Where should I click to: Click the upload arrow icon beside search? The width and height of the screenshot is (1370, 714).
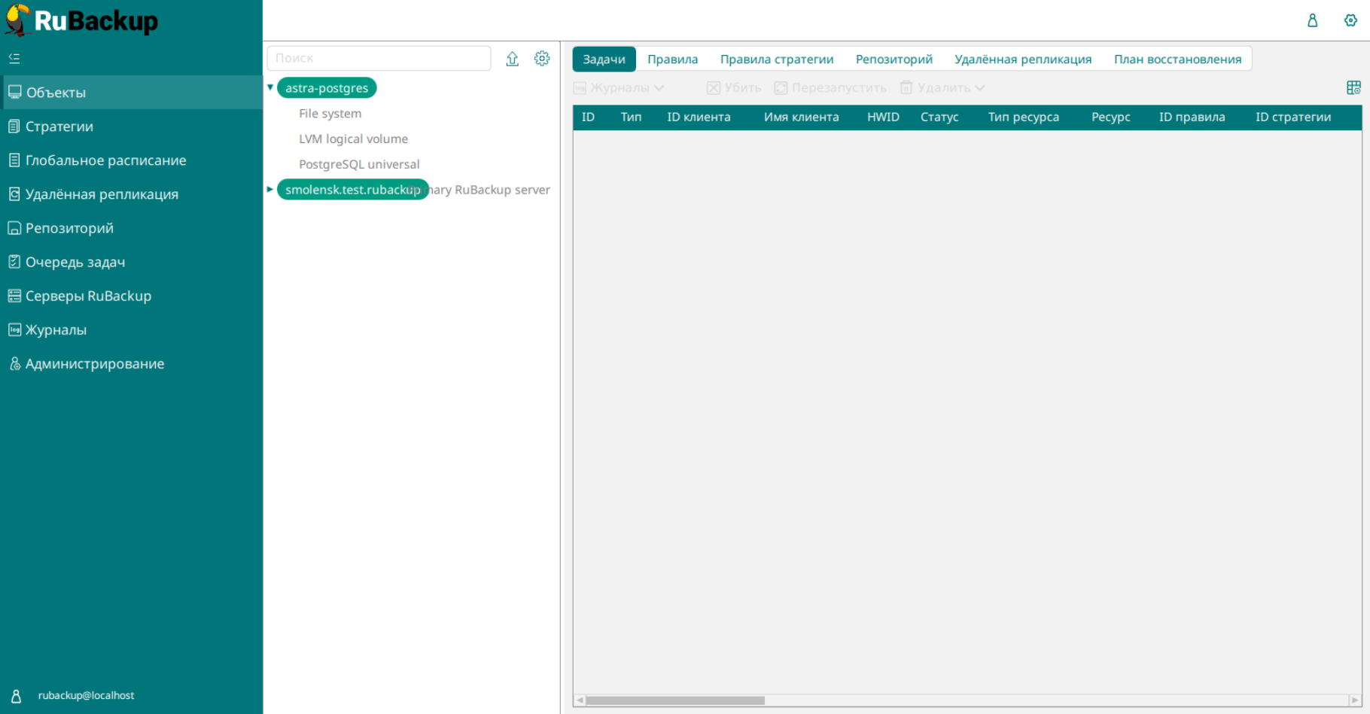512,59
